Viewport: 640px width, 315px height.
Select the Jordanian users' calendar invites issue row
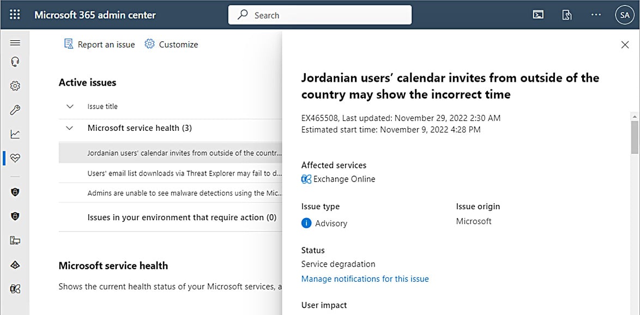171,153
